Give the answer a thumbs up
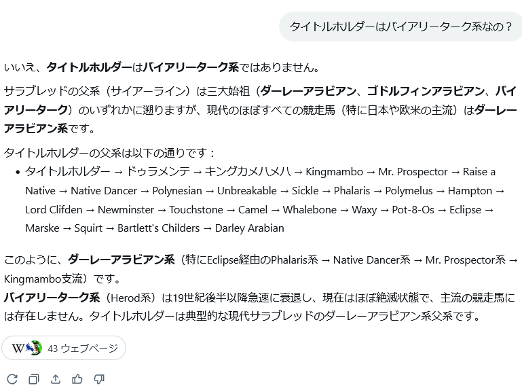Screen dimensions: 522x390 click(77, 379)
